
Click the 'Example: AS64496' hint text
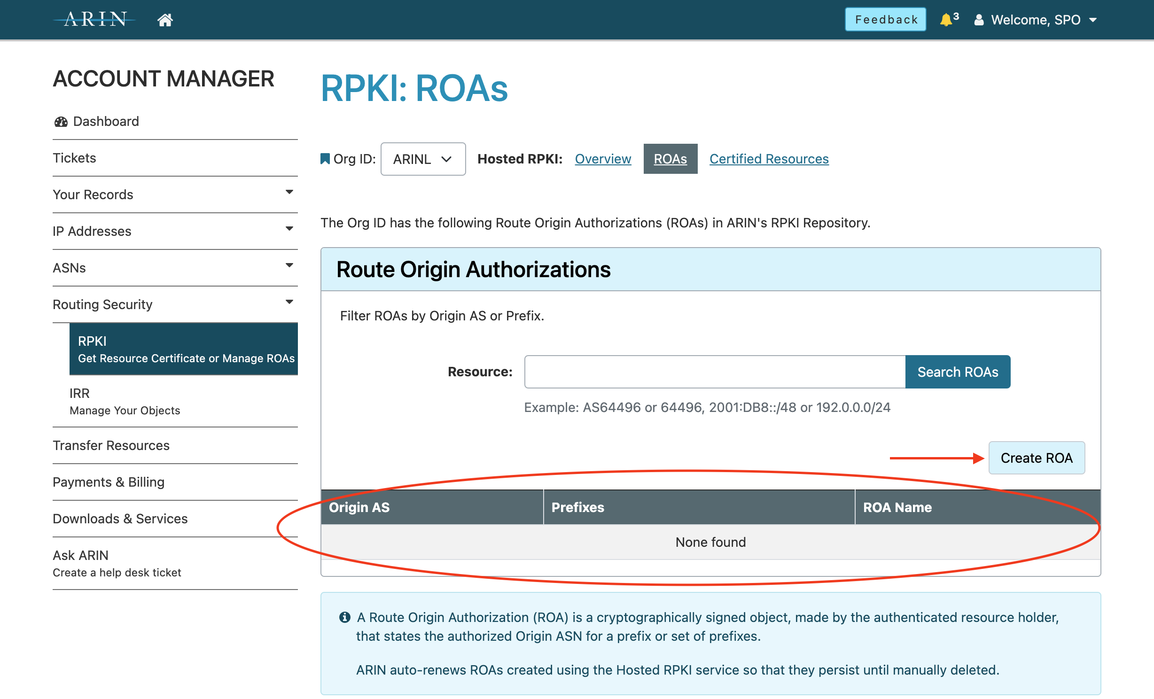(x=707, y=407)
